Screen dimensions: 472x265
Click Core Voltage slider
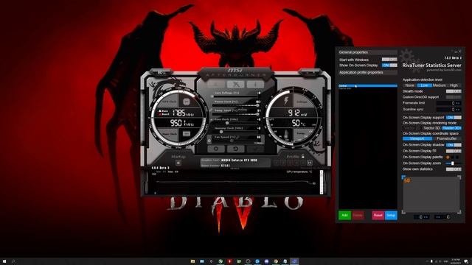235,96
